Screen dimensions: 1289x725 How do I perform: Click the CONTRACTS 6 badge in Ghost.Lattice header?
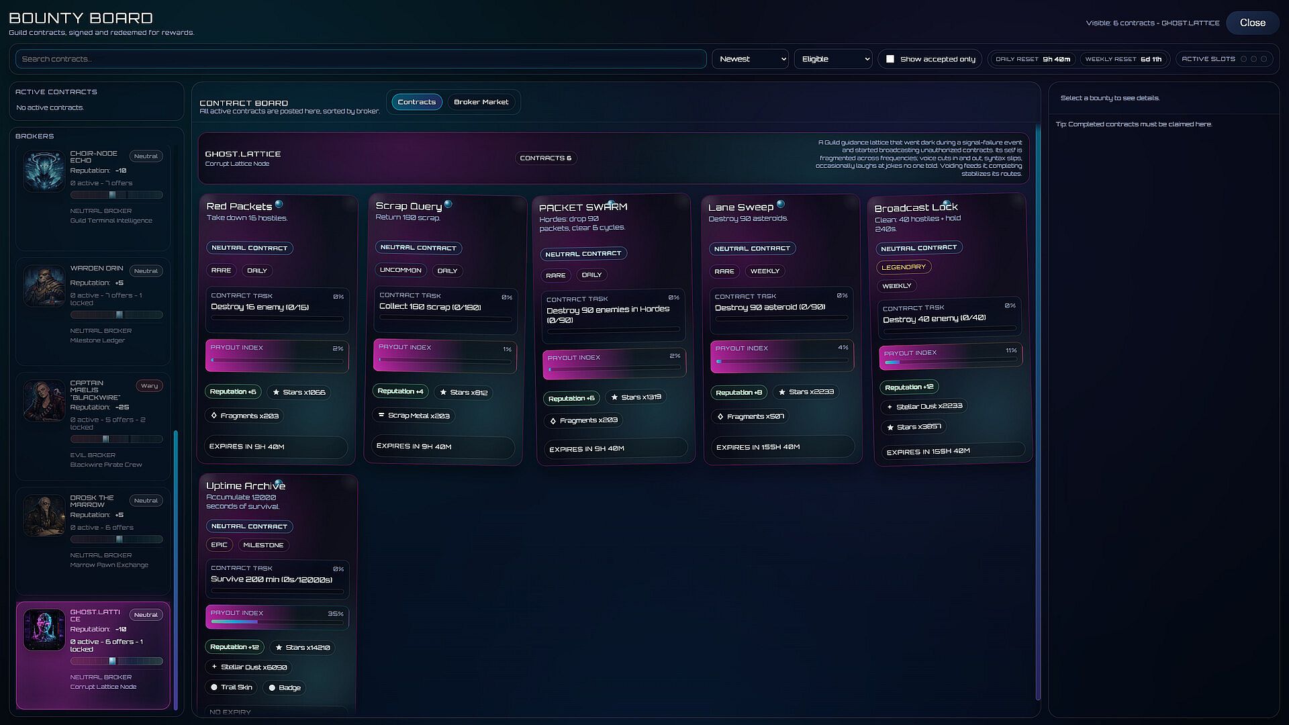point(546,158)
